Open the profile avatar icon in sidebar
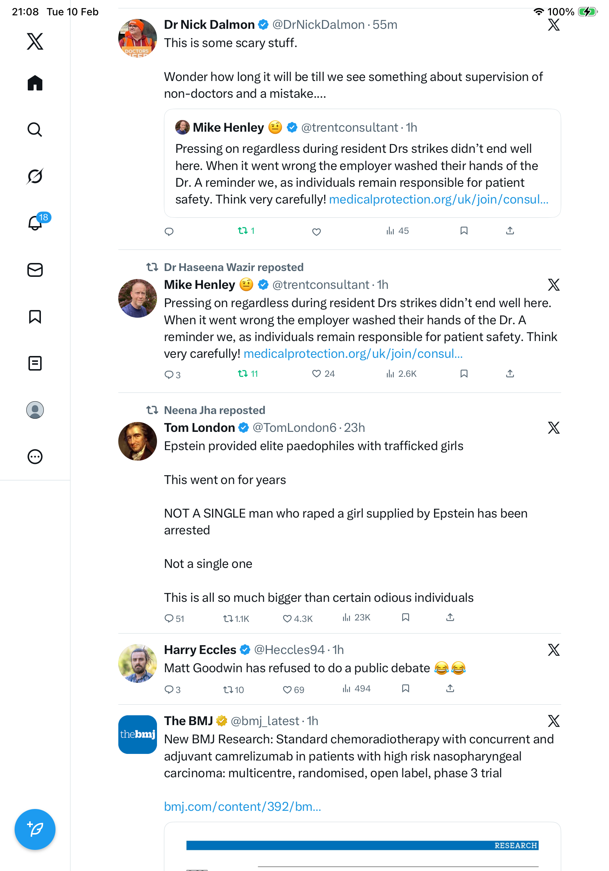Viewport: 609px width, 871px height. click(x=35, y=410)
